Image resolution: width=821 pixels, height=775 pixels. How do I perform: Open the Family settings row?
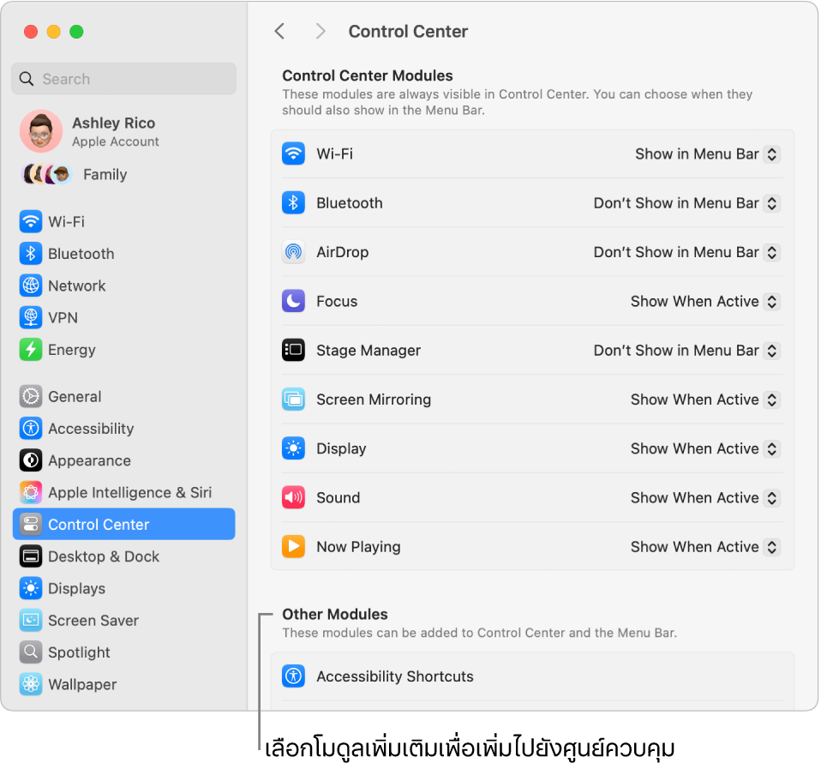point(123,174)
